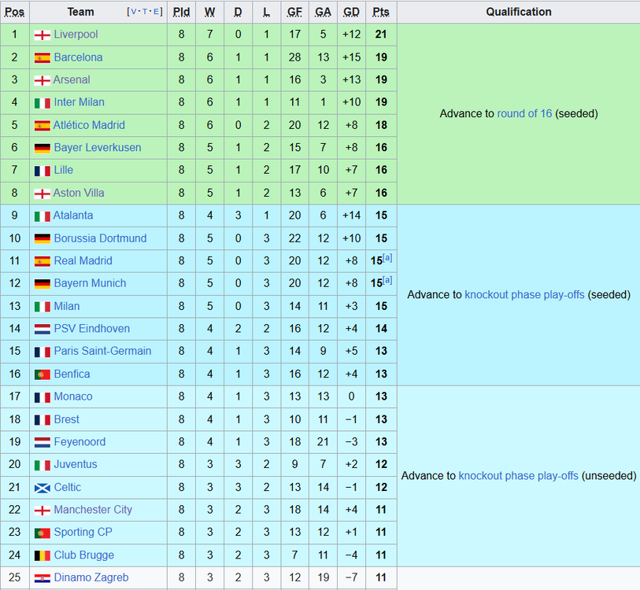Viewport: 640px width, 590px height.
Task: Click the Italy flag next to Inter Milan
Action: pos(42,103)
